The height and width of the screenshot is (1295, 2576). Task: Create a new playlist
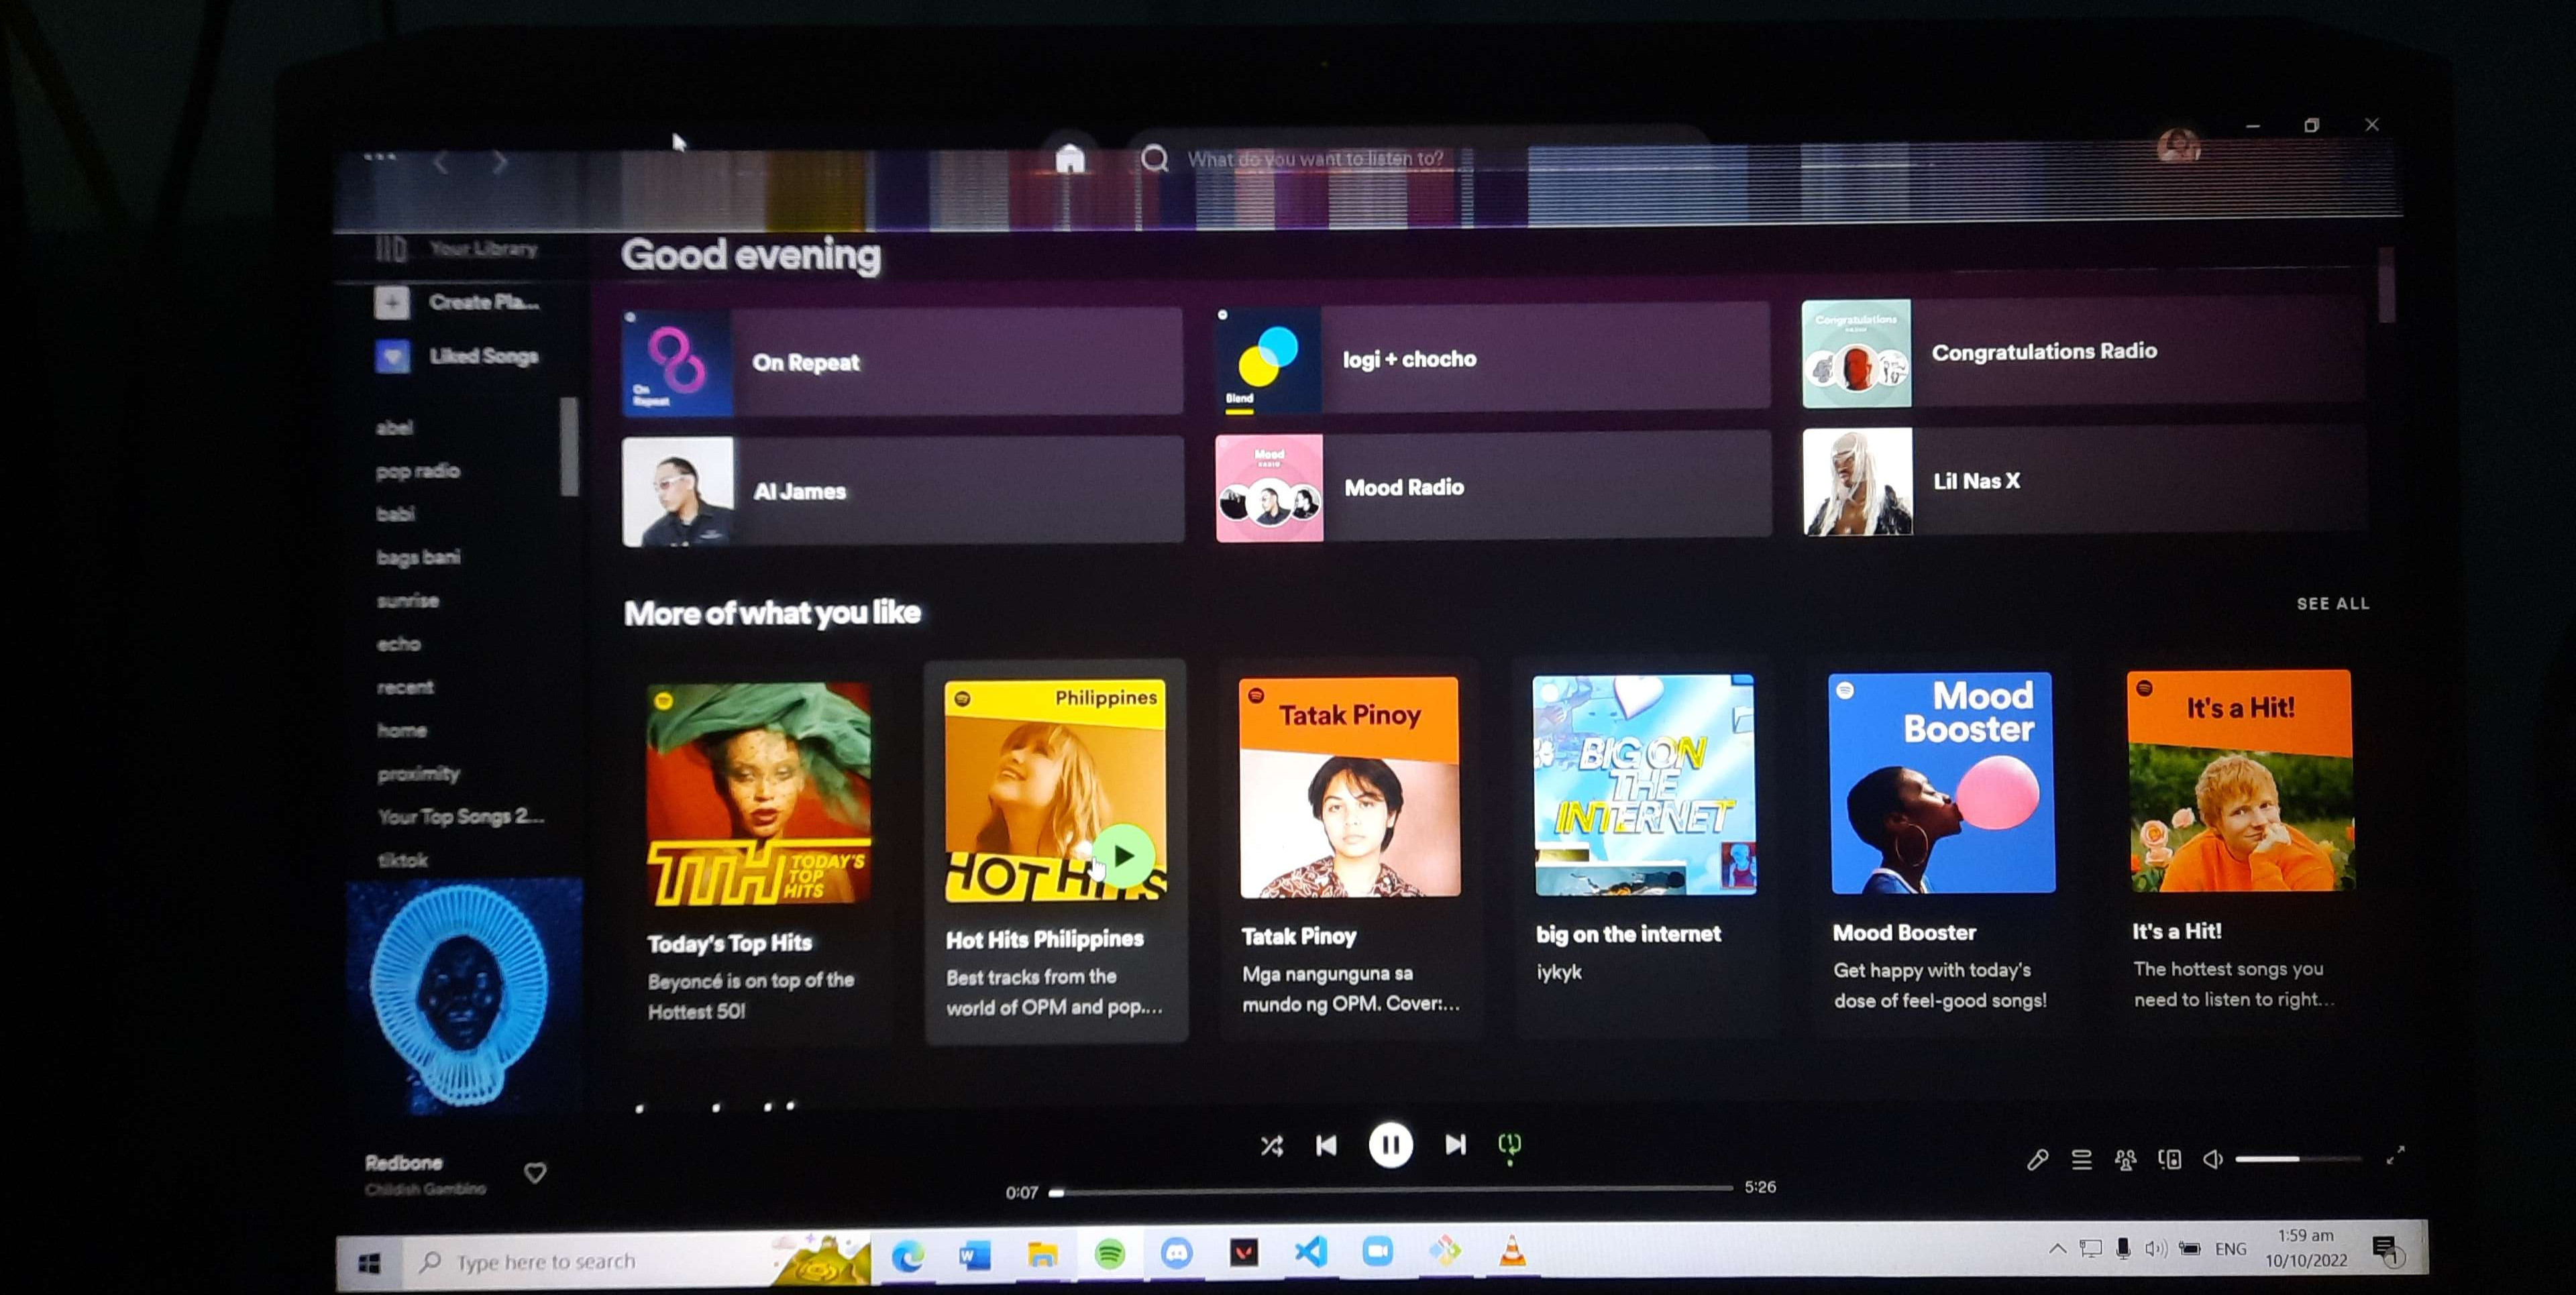[457, 302]
